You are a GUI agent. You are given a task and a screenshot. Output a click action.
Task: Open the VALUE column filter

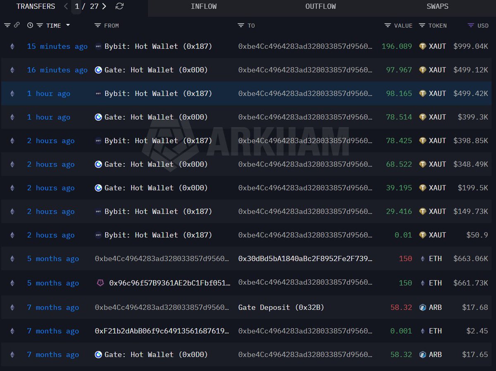click(388, 25)
